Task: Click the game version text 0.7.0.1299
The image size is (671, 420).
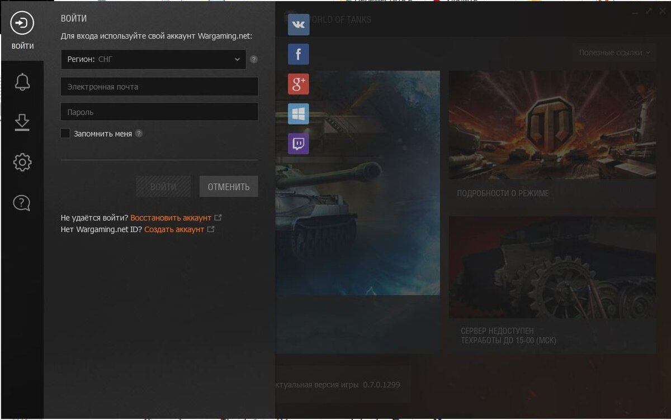Action: click(382, 385)
